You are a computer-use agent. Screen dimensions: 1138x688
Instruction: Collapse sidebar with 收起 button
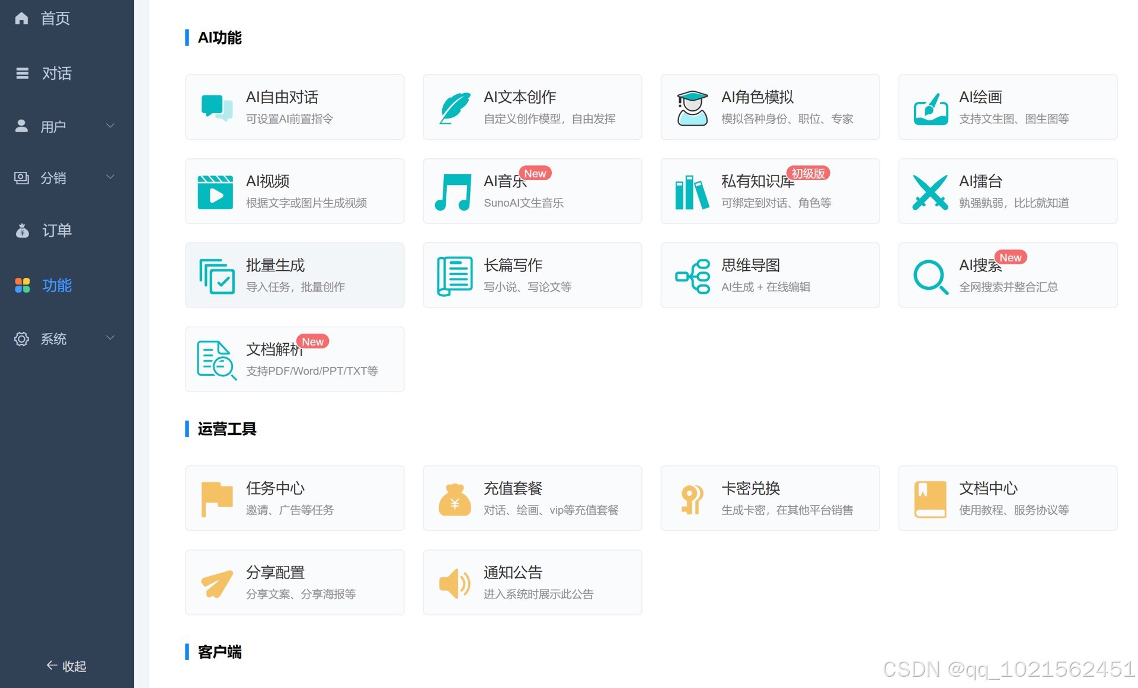coord(66,665)
